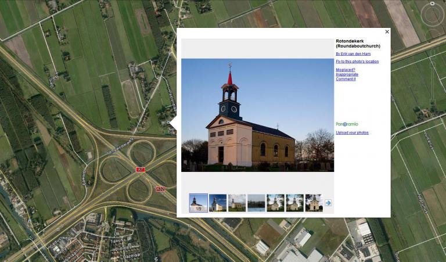Choose the fifth thumbnail in the strip
This screenshot has height=262, width=446.
pos(275,203)
